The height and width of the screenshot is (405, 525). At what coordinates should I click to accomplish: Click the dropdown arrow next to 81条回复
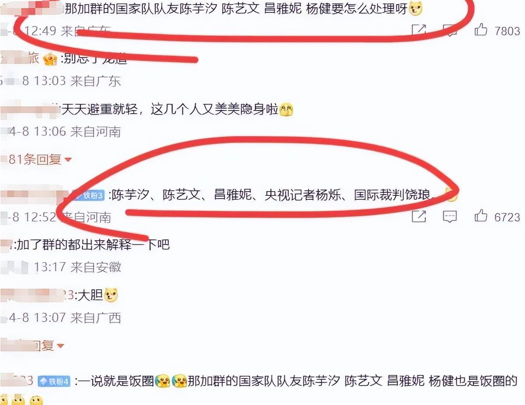(67, 160)
